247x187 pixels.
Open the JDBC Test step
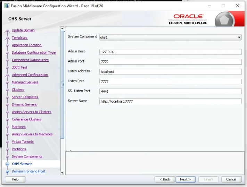[x=20, y=67]
